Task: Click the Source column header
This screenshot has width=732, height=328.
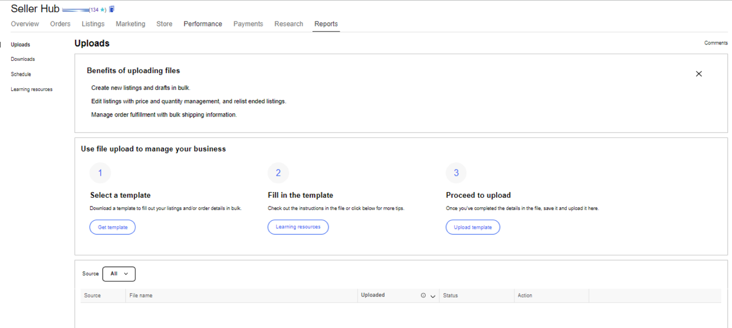Action: click(93, 295)
